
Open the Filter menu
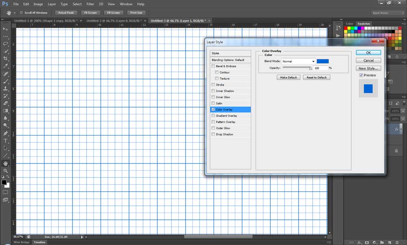(90, 4)
